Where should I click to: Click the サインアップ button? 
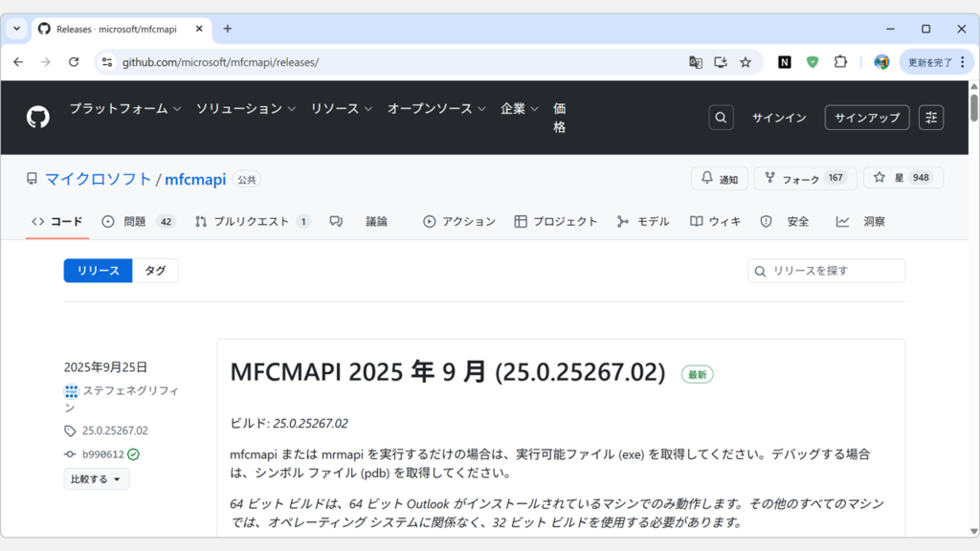tap(866, 117)
